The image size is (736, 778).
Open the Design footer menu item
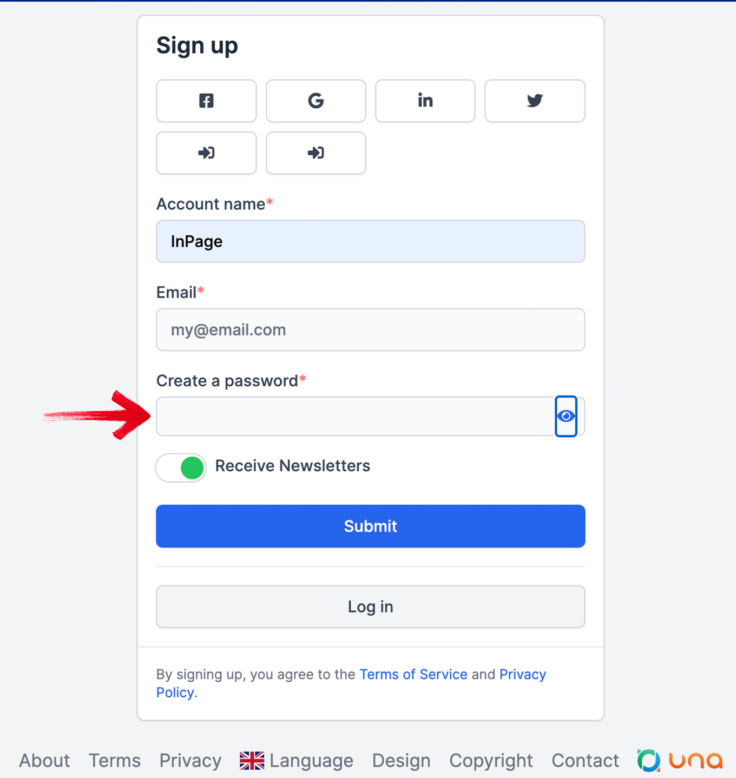[x=401, y=761]
